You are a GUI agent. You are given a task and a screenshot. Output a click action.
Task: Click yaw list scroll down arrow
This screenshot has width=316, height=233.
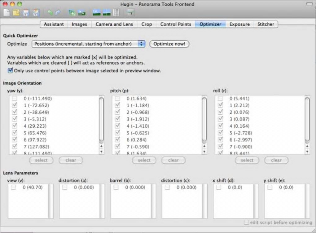[x=101, y=152]
